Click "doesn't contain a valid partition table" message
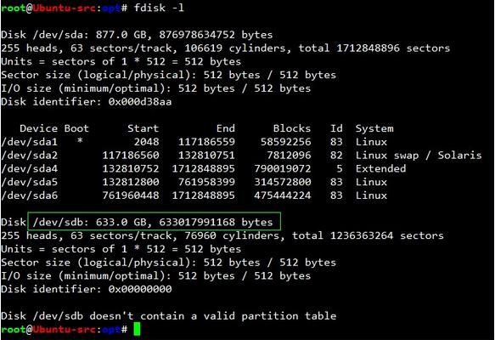Image resolution: width=495 pixels, height=340 pixels. pos(213,316)
